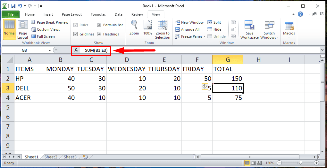Click the Insert Function fx icon
The height and width of the screenshot is (168, 327).
76,50
